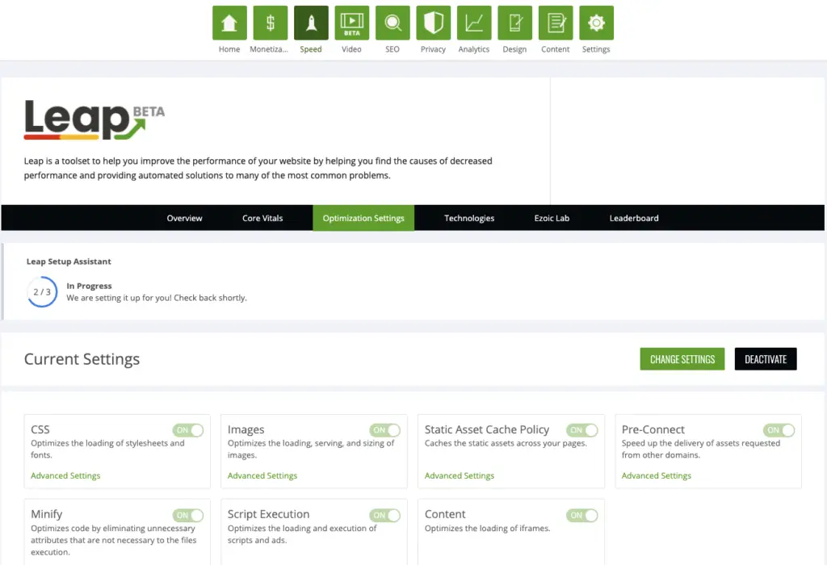Click the Analytics label under the chart icon
Screen dimensions: 827x565
click(x=473, y=49)
